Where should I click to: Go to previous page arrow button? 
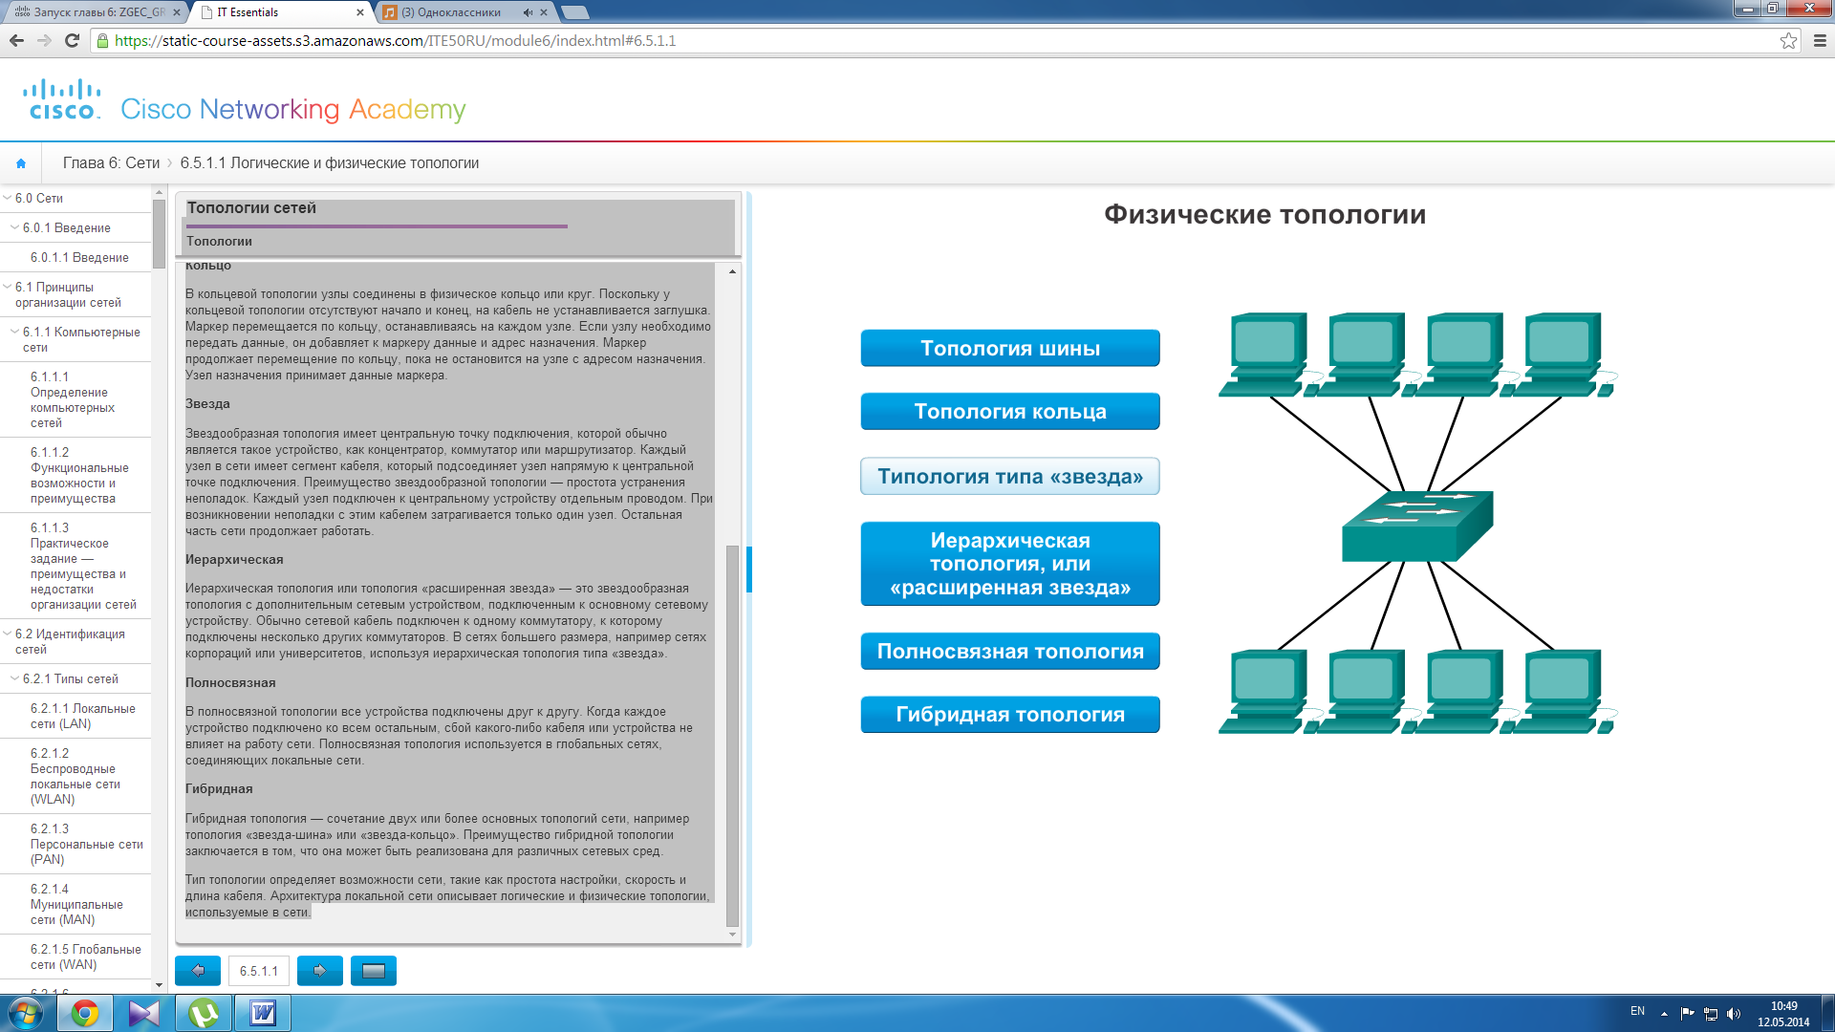(198, 971)
